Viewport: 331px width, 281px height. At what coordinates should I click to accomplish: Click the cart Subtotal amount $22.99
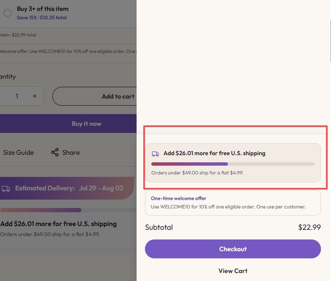tap(309, 227)
